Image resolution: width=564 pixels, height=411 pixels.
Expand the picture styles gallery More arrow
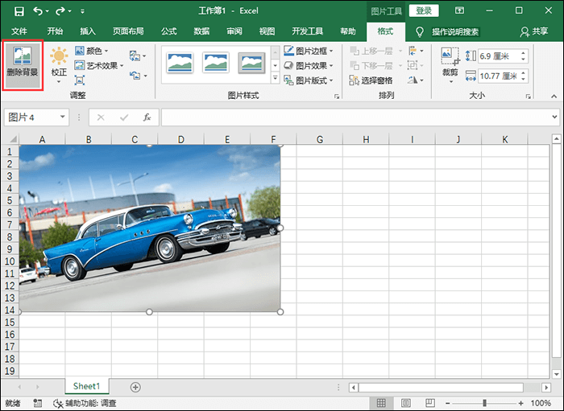(x=276, y=77)
